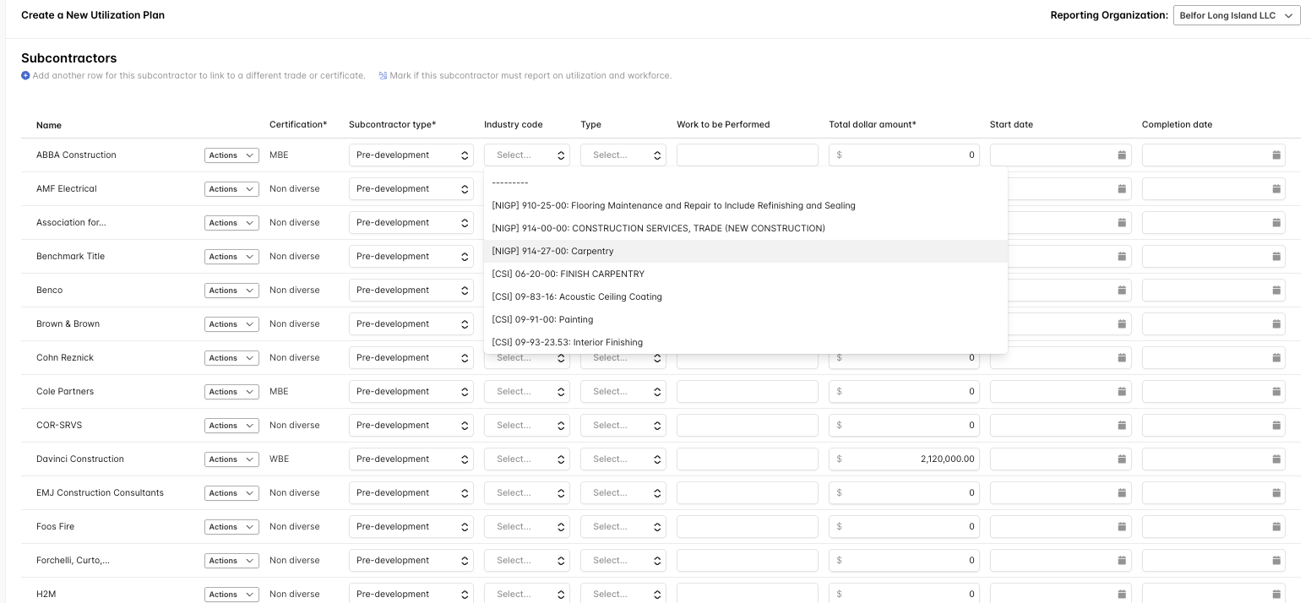Open Actions menu for Association for

coord(231,223)
